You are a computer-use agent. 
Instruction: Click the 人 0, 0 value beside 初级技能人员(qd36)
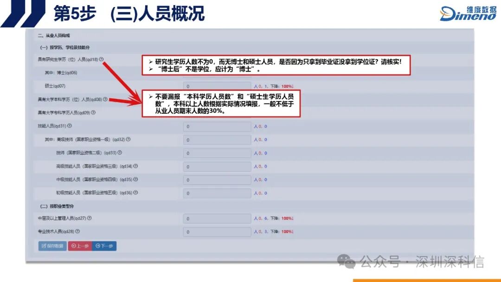click(260, 193)
